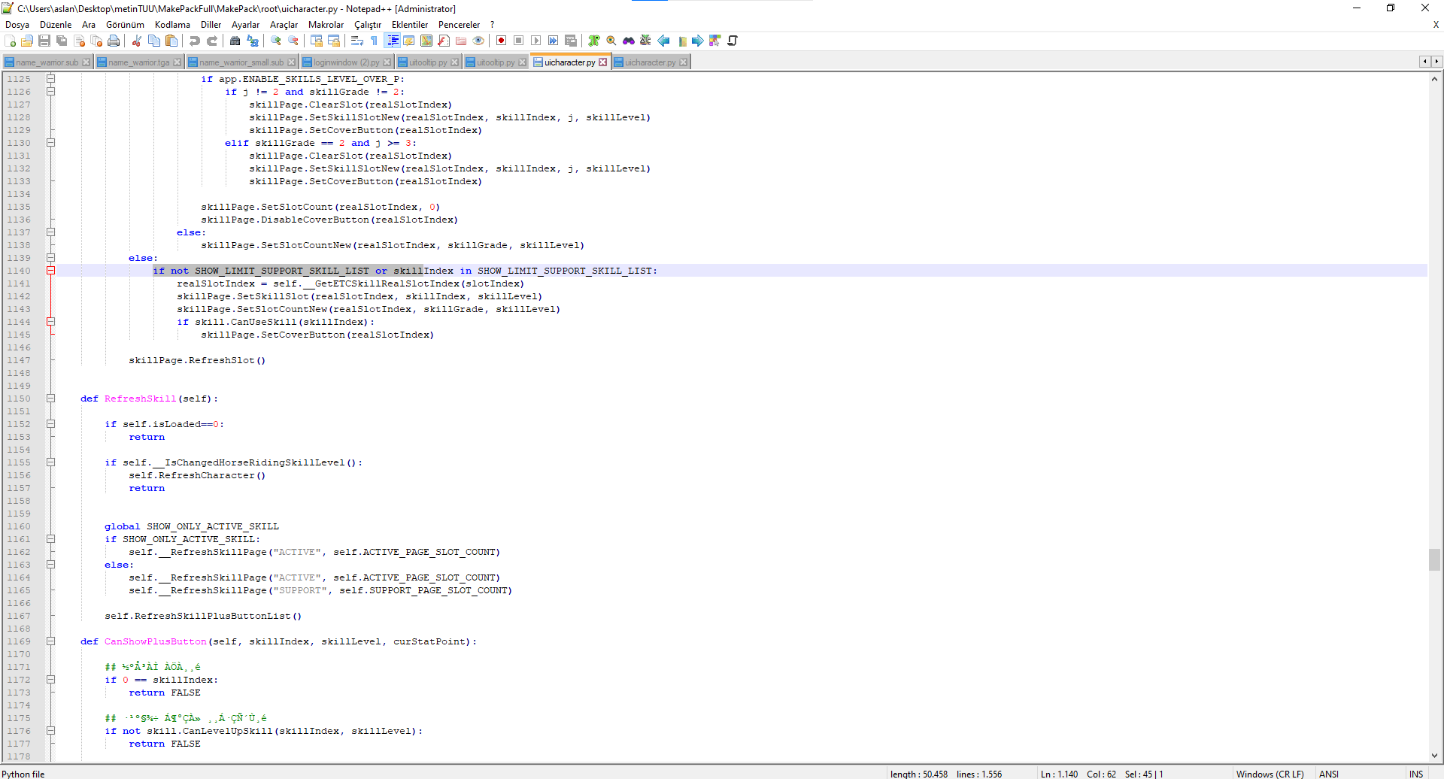
Task: Click Windows (CR LF) in status bar
Action: coord(1270,774)
